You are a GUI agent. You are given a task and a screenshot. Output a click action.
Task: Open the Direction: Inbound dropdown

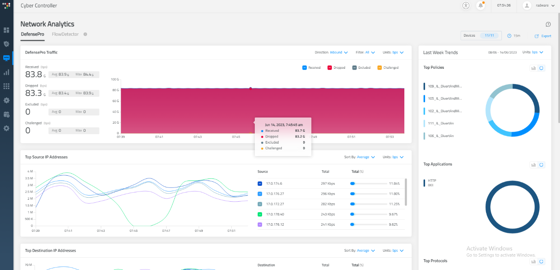point(336,52)
